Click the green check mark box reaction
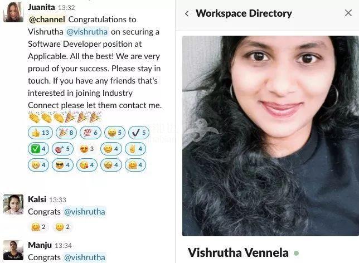This screenshot has height=263, width=359. [x=38, y=149]
